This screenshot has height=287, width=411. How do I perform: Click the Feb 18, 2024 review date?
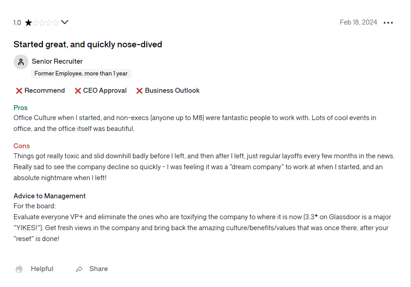point(358,22)
